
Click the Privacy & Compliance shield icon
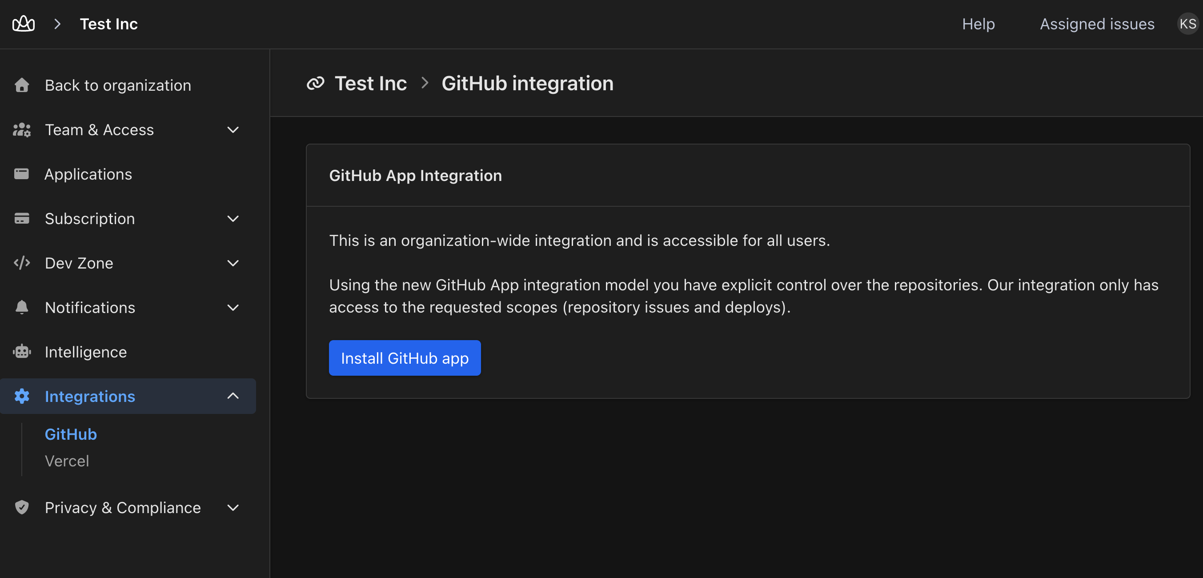coord(21,507)
